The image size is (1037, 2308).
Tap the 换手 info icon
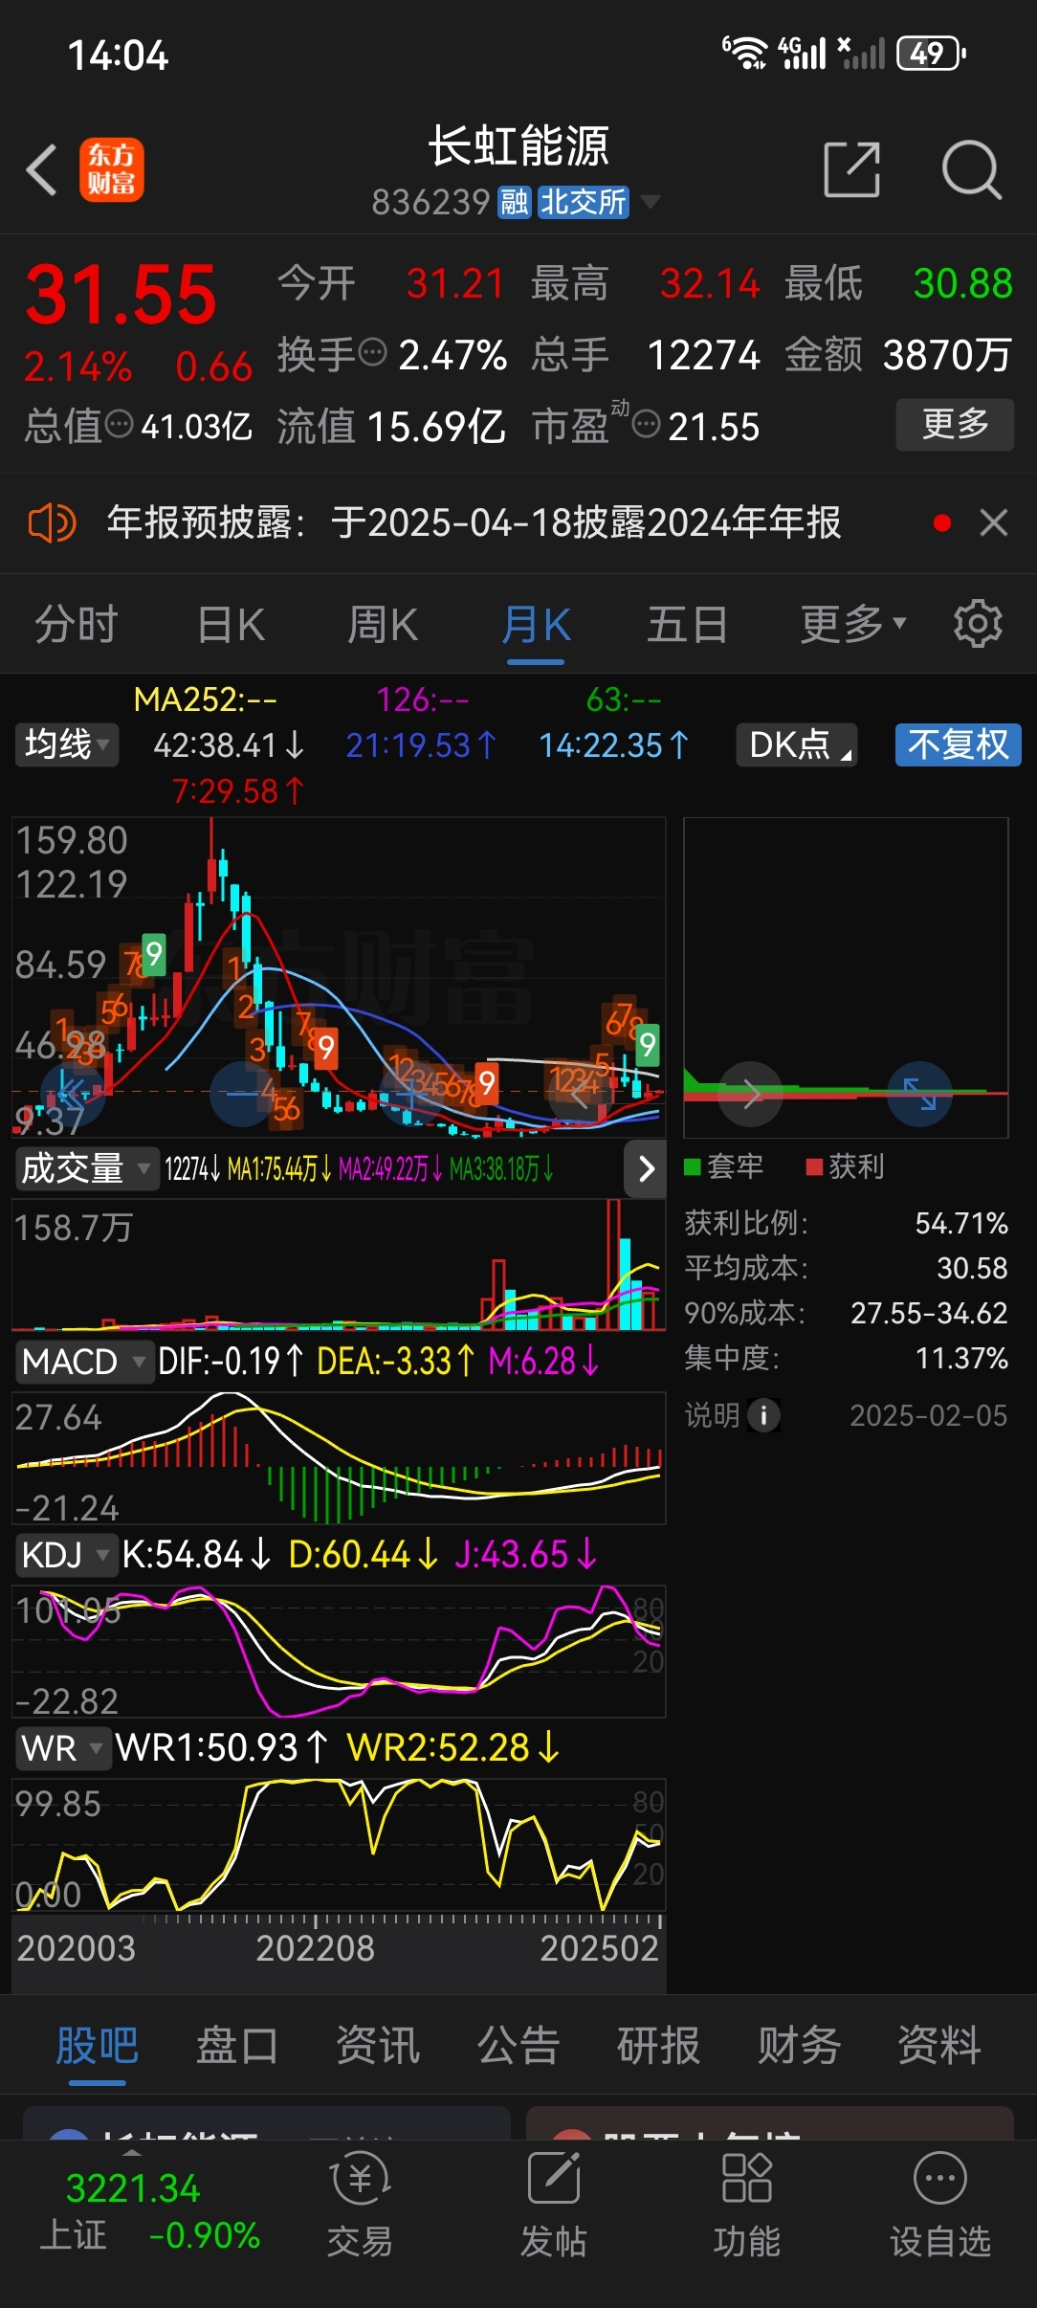(372, 352)
